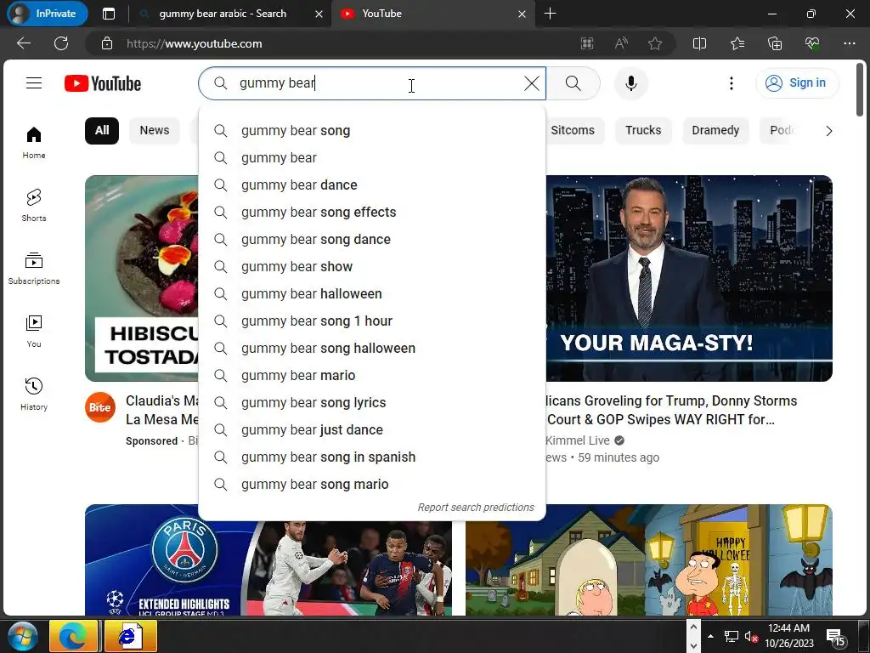Select the All filter chip
The image size is (870, 653).
click(102, 130)
